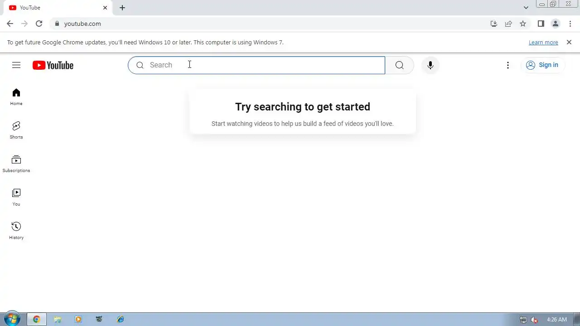
Task: Go to Home in sidebar
Action: pos(16,97)
